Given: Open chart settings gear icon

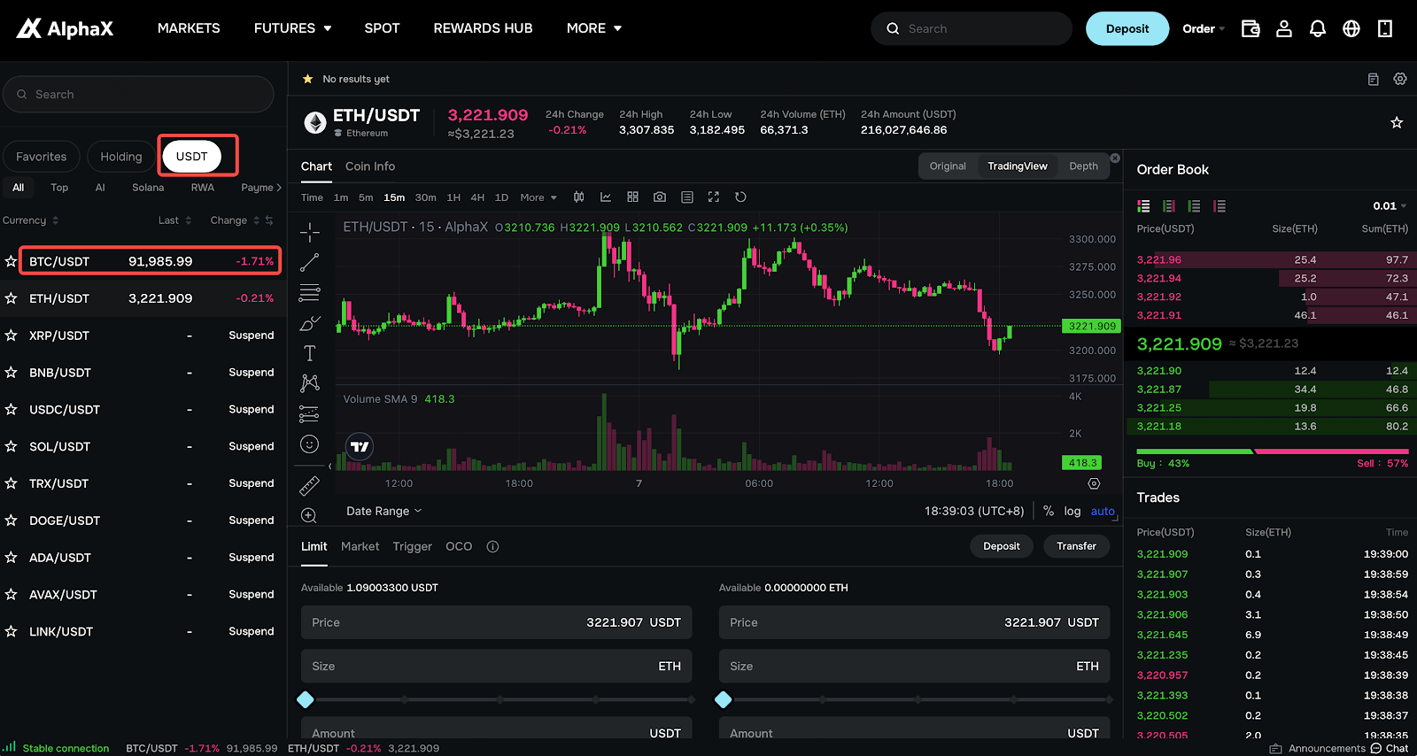Looking at the screenshot, I should (1094, 484).
